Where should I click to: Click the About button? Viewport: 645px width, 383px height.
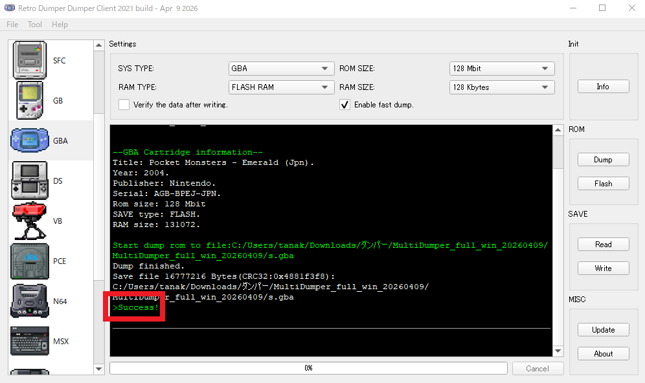pyautogui.click(x=603, y=353)
